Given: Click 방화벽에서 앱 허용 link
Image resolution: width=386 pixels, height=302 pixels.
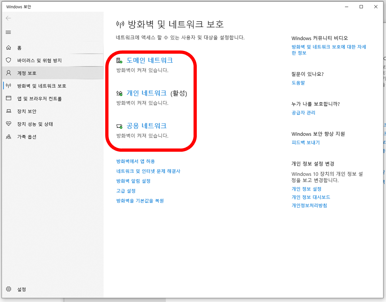Looking at the screenshot, I should (x=136, y=161).
